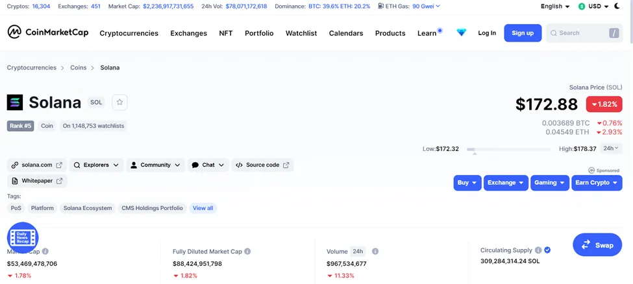
Task: Click the On 1,148,753 watchlists badge
Action: (x=93, y=126)
